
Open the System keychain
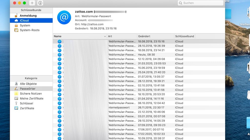pos(25,25)
